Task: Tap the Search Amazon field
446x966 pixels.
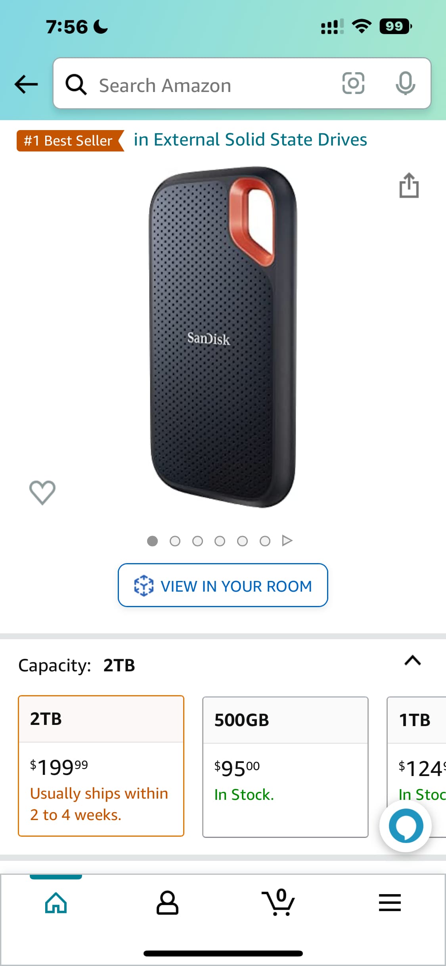Action: pos(214,85)
